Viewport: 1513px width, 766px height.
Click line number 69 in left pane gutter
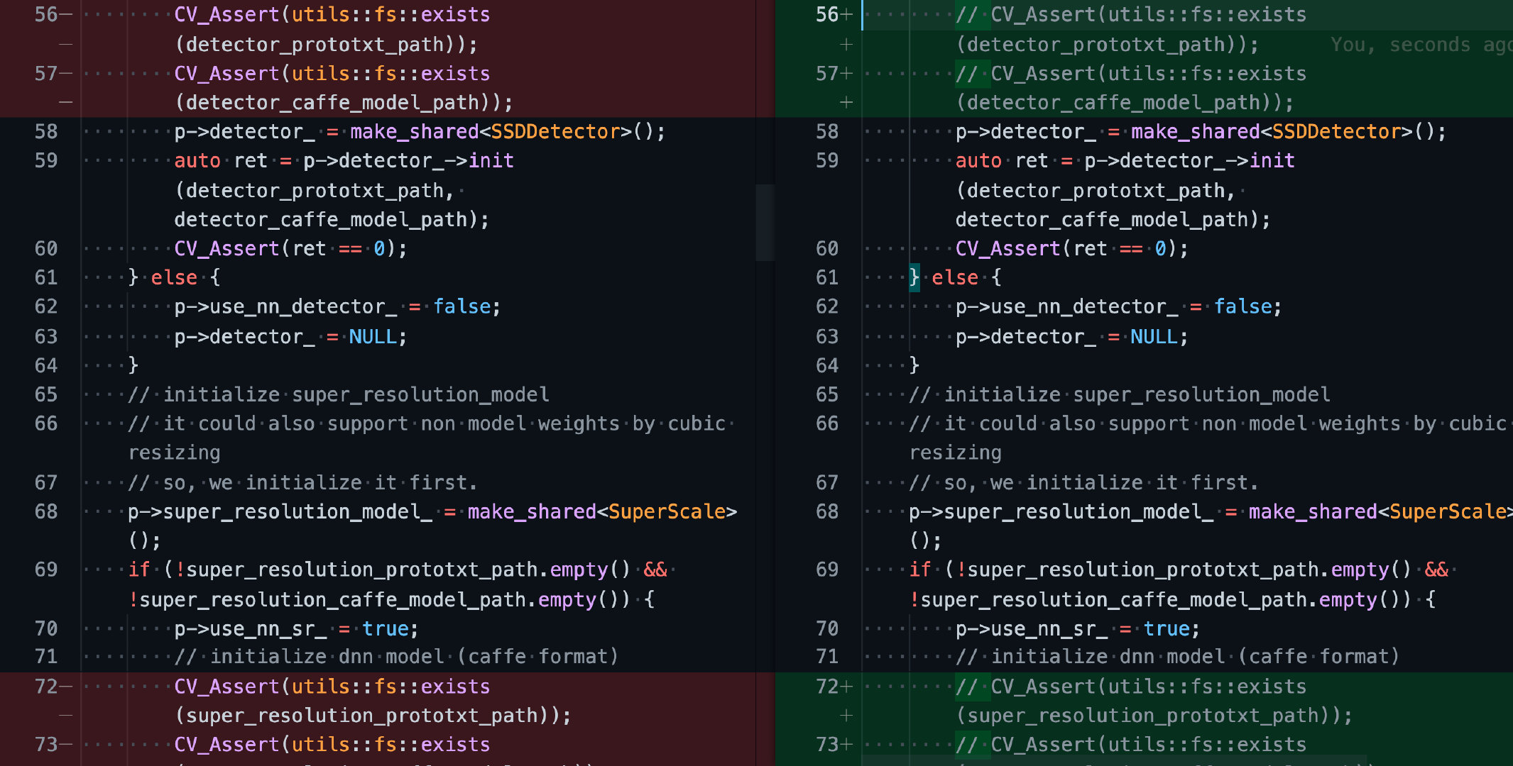click(46, 570)
